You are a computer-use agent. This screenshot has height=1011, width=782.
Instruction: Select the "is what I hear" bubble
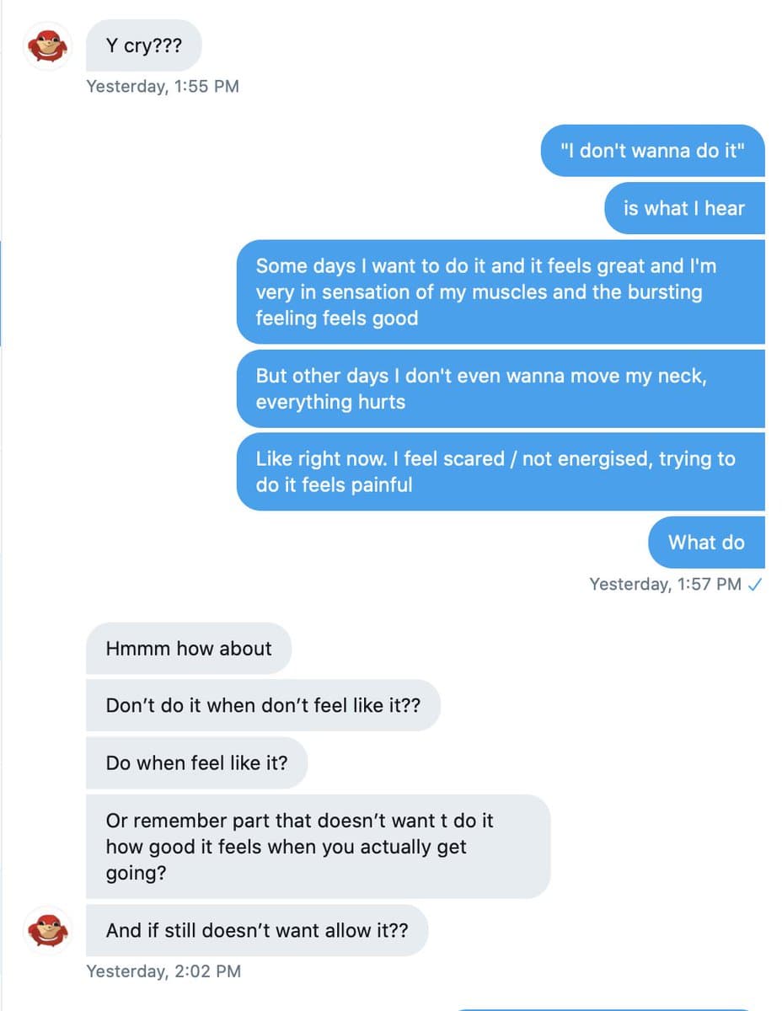(x=683, y=208)
